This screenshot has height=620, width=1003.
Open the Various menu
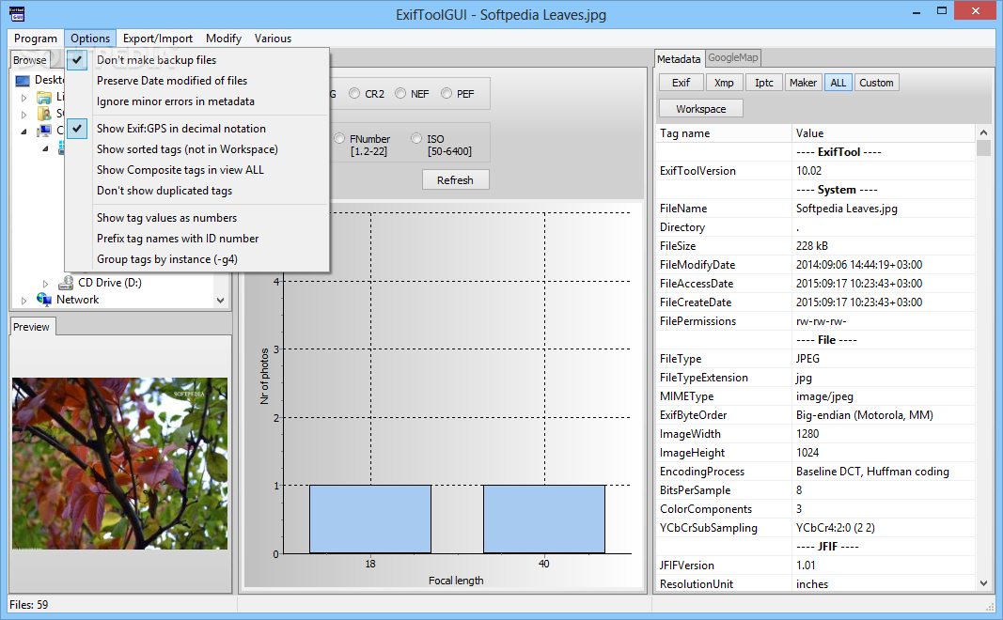pos(273,39)
